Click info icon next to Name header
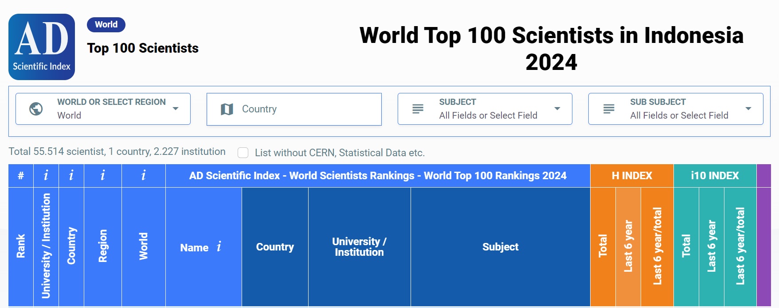This screenshot has height=308, width=779. (219, 247)
